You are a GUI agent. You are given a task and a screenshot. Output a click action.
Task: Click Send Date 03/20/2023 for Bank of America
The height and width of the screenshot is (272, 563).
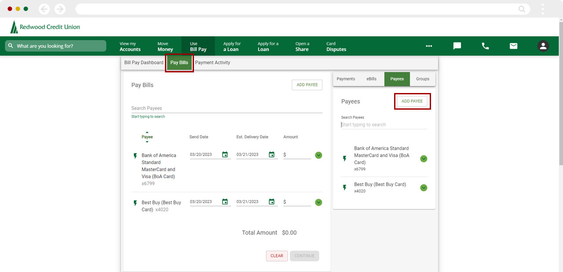[201, 154]
